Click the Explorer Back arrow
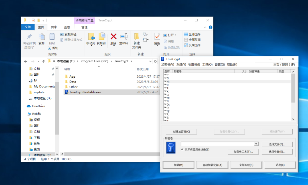The height and width of the screenshot is (185, 308). tap(26, 61)
